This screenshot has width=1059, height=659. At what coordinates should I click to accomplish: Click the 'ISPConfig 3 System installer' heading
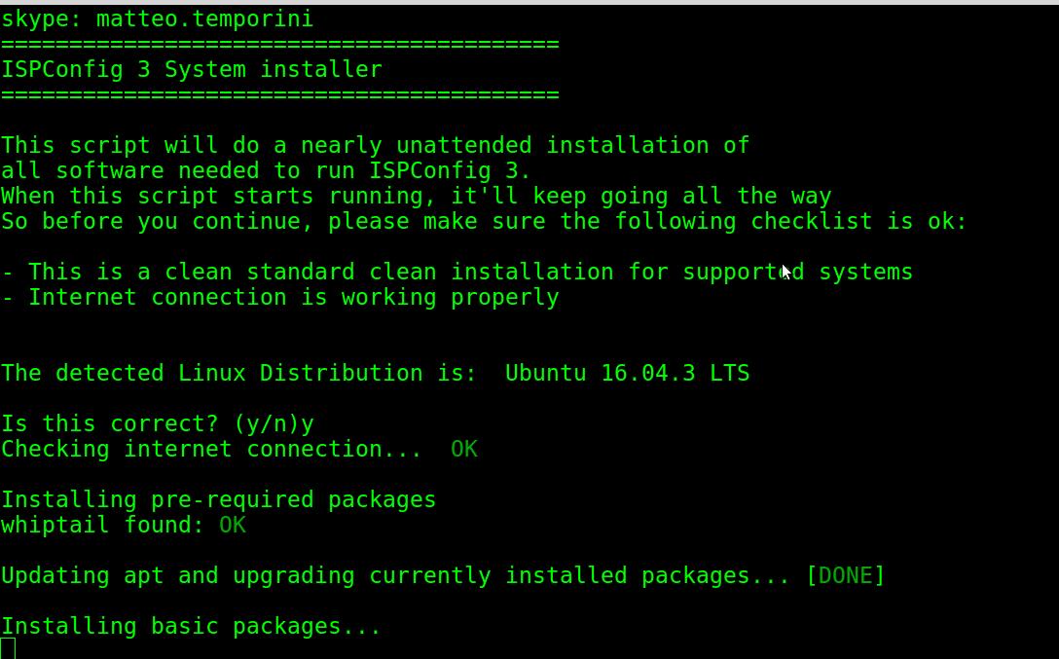[x=192, y=69]
